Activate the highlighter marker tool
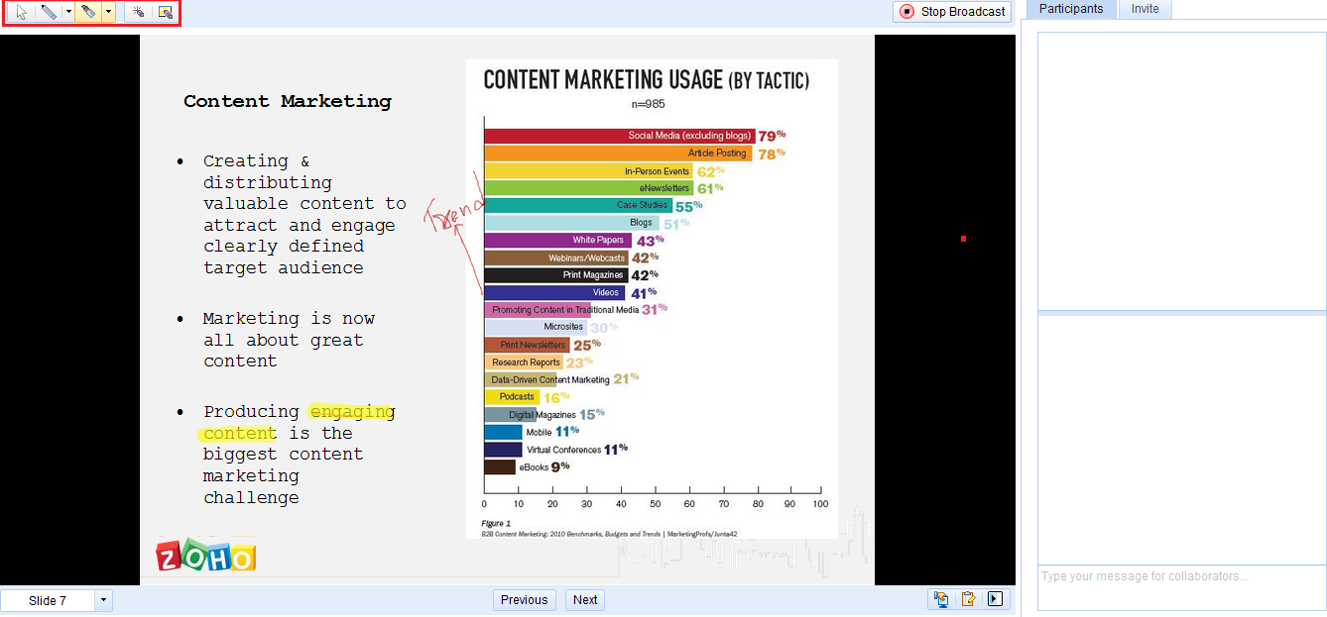The height and width of the screenshot is (617, 1327). tap(88, 12)
